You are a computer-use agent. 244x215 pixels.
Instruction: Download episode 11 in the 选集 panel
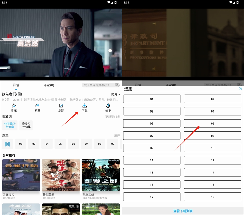click(x=152, y=160)
